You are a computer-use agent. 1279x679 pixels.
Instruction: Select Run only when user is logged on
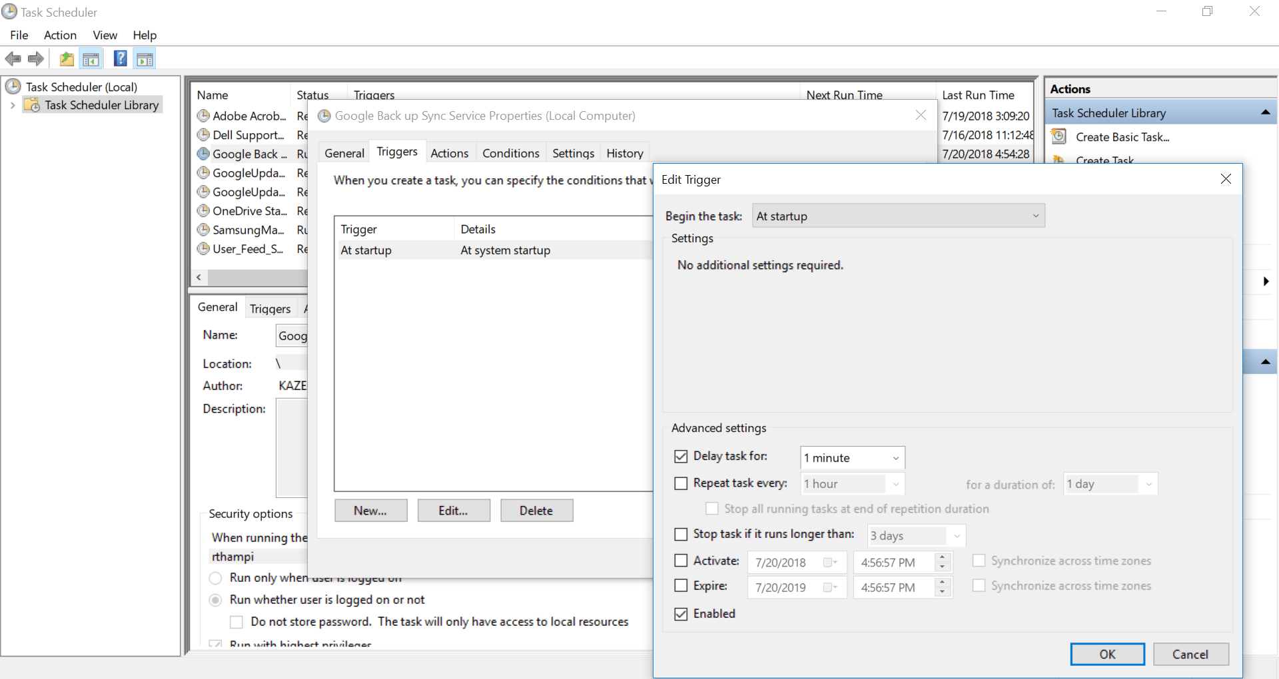point(215,578)
